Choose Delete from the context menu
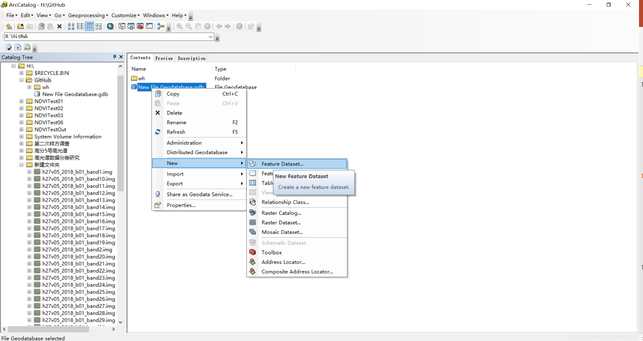This screenshot has height=341, width=643. pyautogui.click(x=199, y=113)
